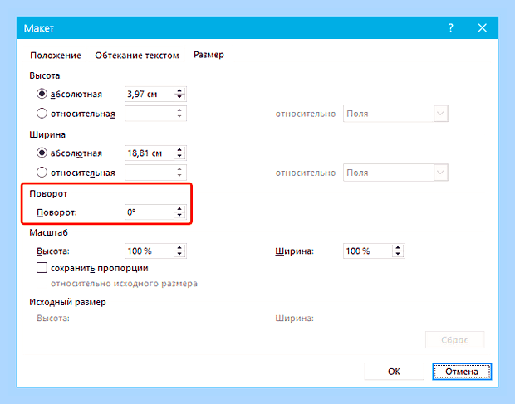The image size is (515, 404).
Task: Click the scale Ширина 100 % field
Action: point(367,251)
